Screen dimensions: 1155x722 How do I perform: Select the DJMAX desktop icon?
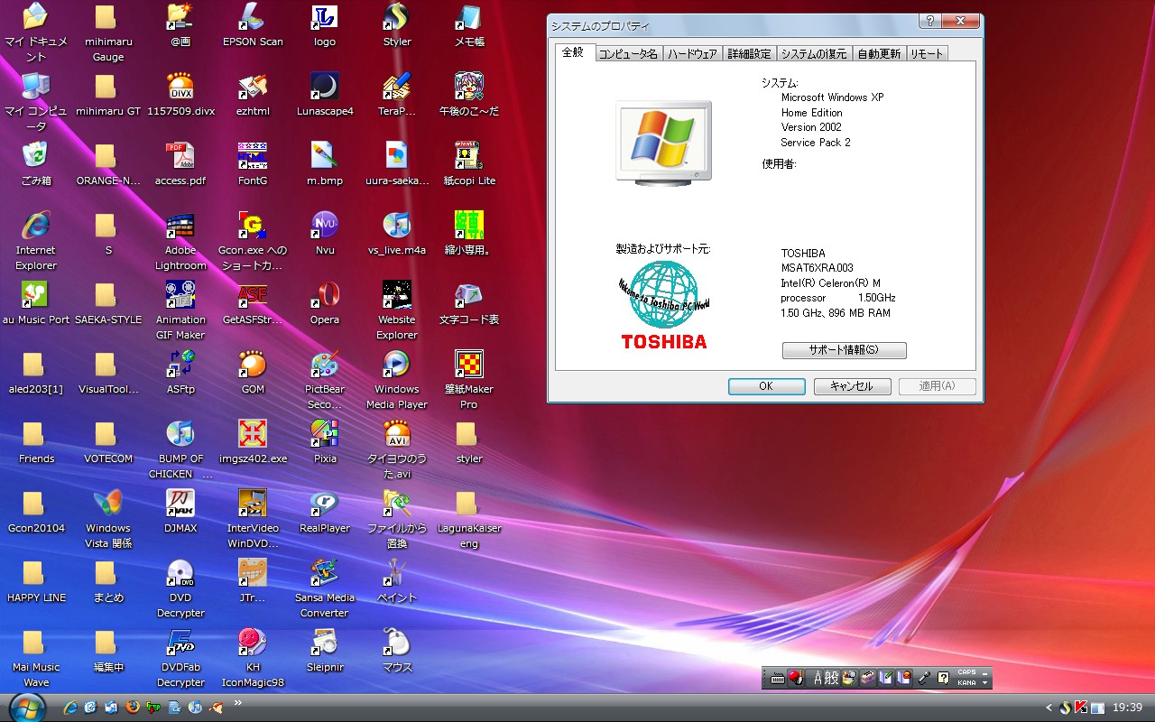[180, 512]
